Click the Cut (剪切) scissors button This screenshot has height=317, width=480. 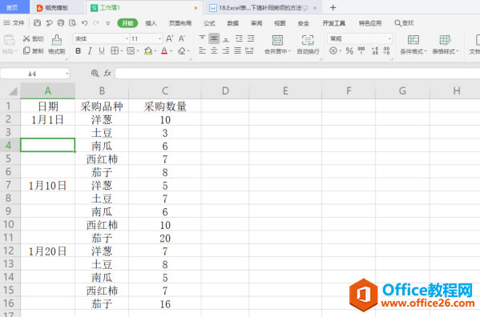coord(33,38)
